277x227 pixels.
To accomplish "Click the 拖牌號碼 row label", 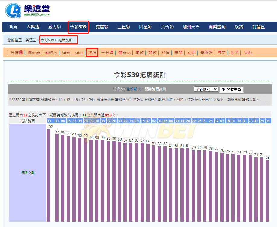I will pyautogui.click(x=27, y=121).
